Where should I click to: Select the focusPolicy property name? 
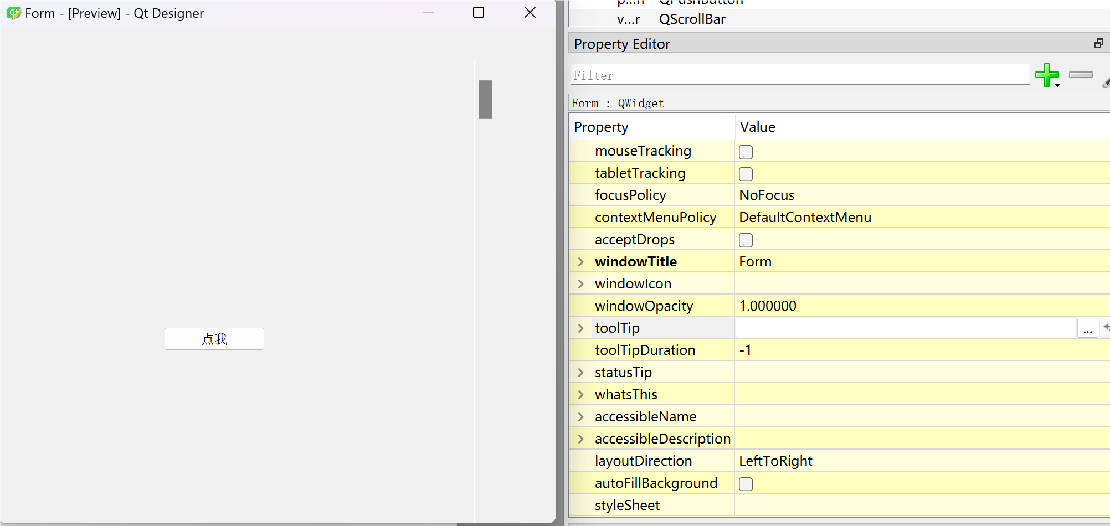coord(630,195)
